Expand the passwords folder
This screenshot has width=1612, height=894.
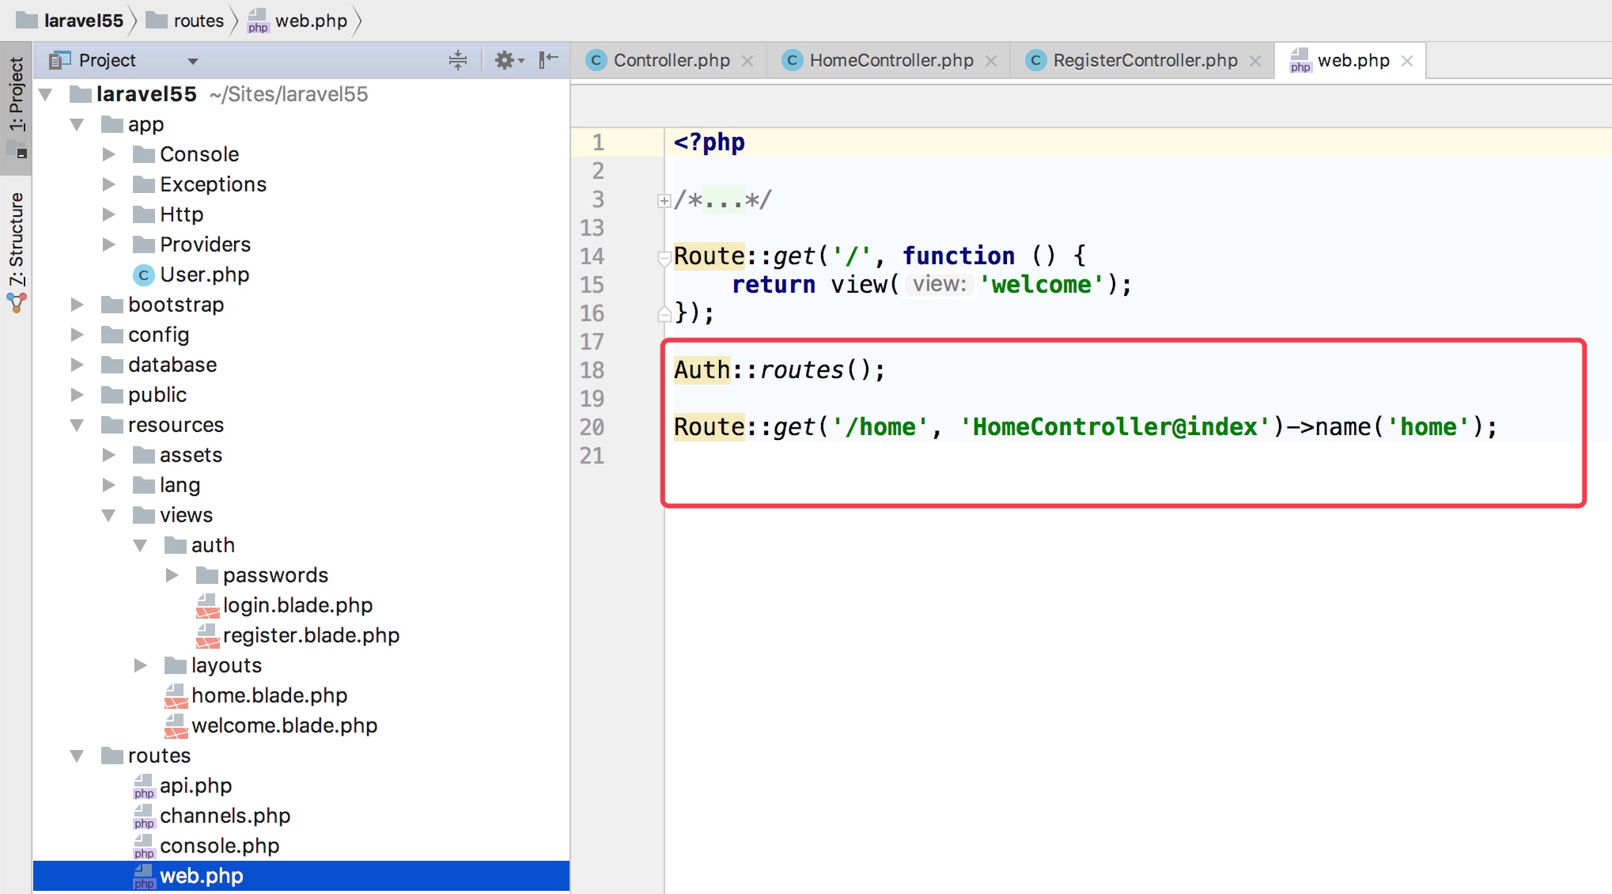172,575
